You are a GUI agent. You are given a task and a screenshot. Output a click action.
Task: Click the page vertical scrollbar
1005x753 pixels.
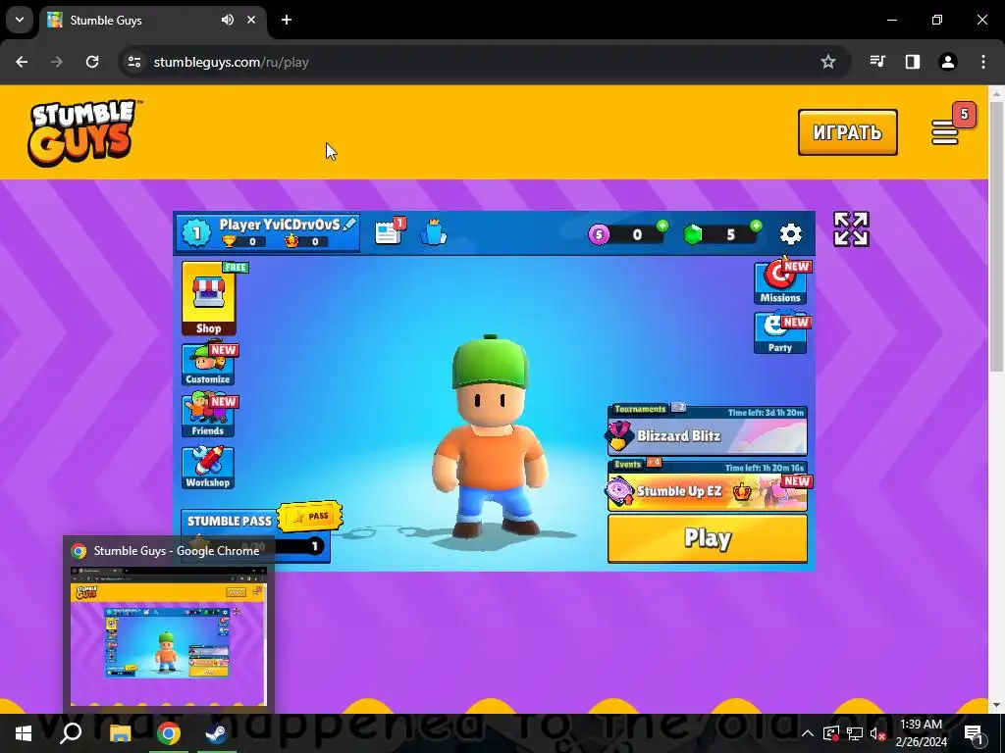(x=996, y=237)
